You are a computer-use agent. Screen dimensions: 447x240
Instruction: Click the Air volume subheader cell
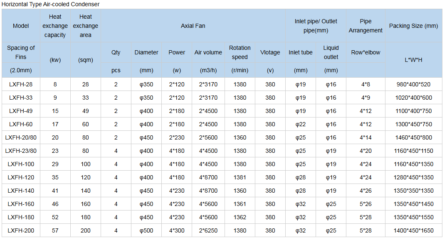[208, 52]
